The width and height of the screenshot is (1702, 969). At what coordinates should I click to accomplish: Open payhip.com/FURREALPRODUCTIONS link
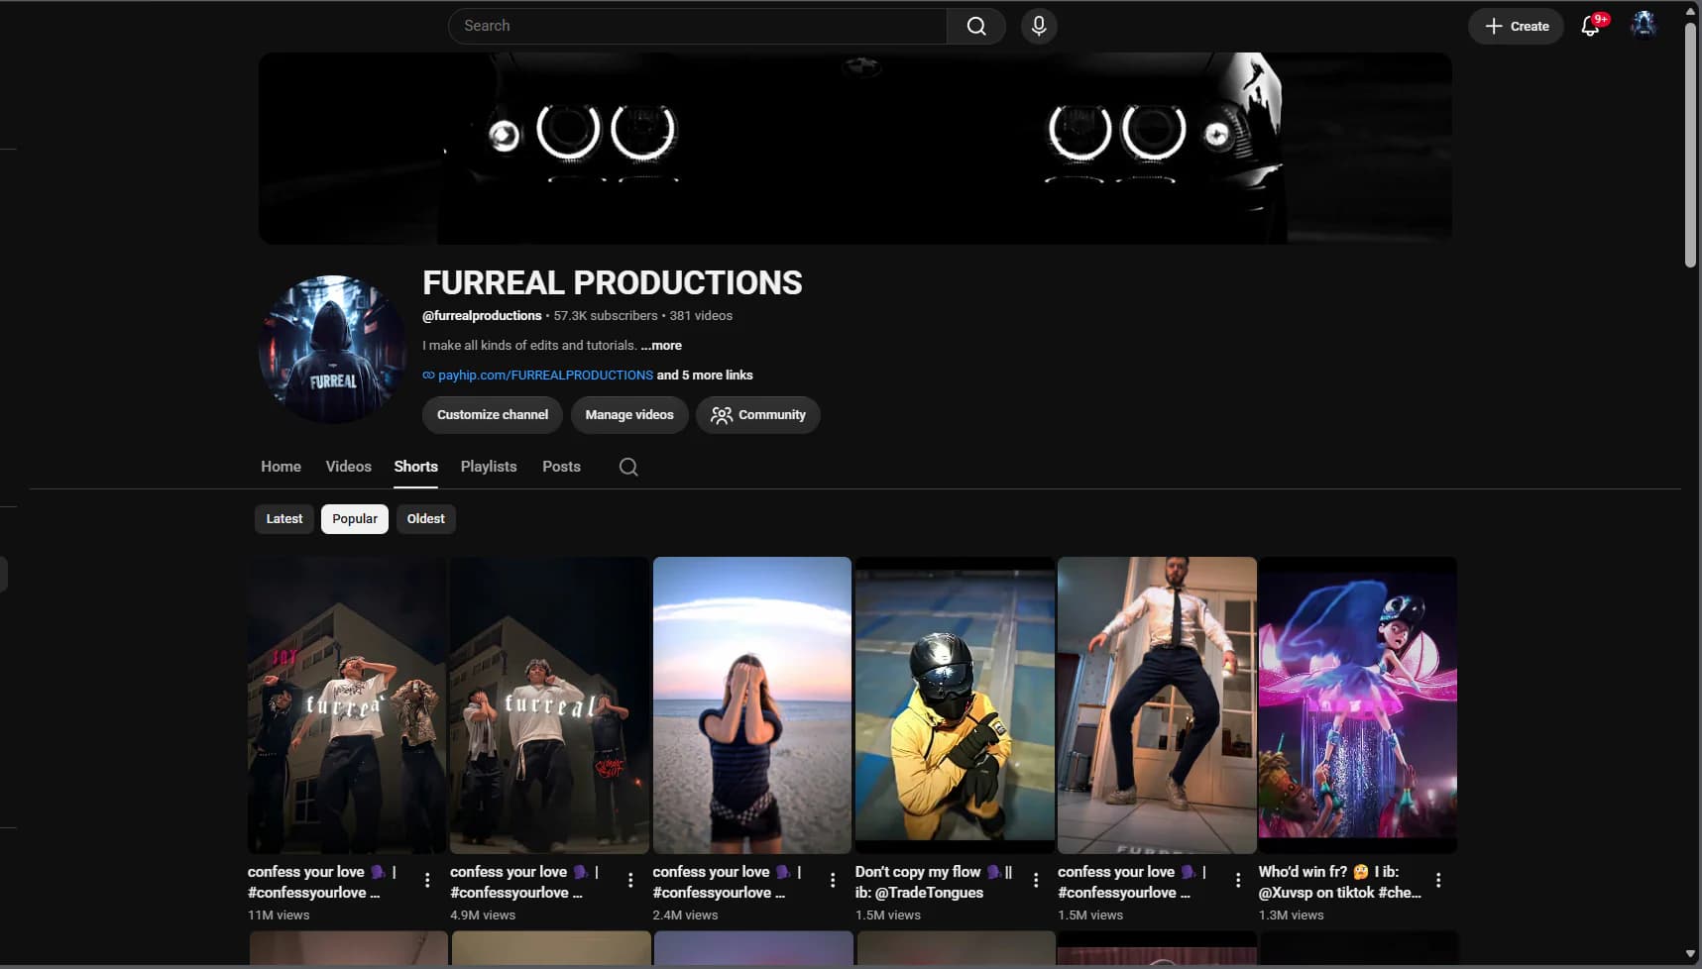pos(545,376)
